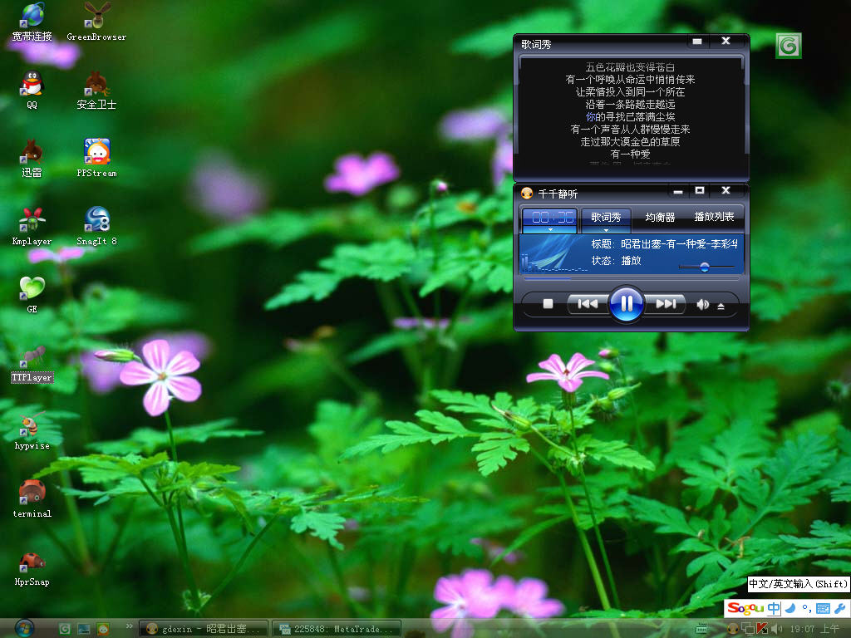
Task: Open the 播放列表 playlist tab
Action: [x=714, y=217]
